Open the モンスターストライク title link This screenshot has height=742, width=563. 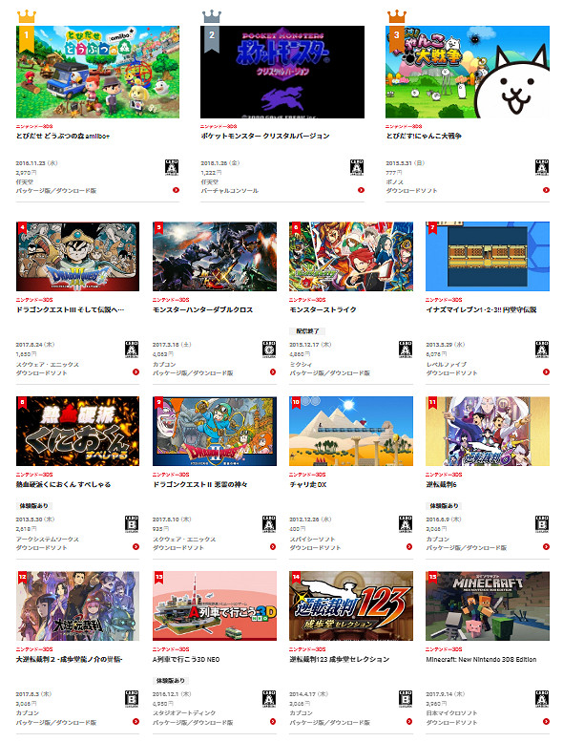(x=323, y=309)
